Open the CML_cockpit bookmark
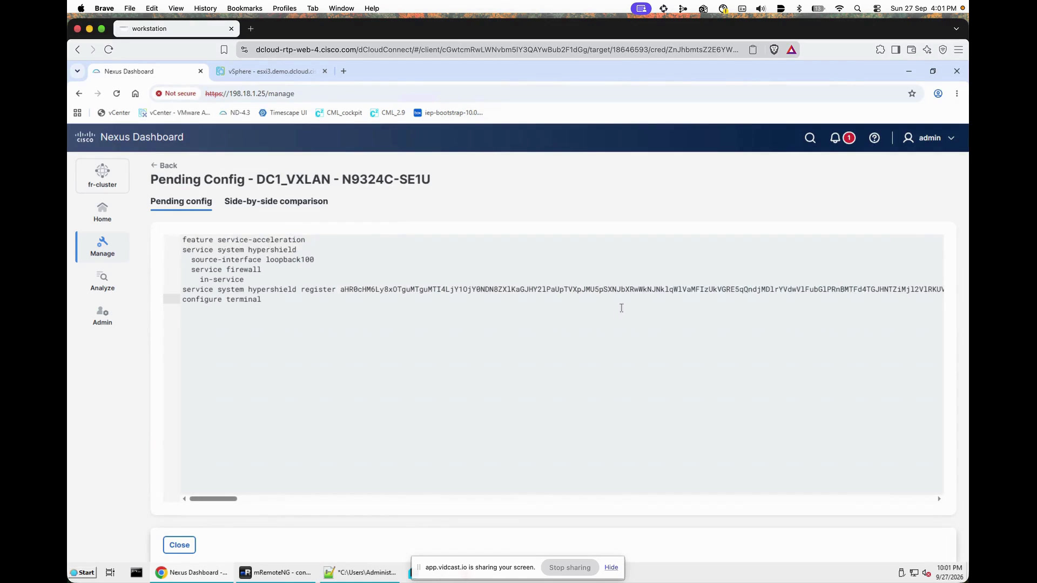The height and width of the screenshot is (583, 1037). pos(339,113)
